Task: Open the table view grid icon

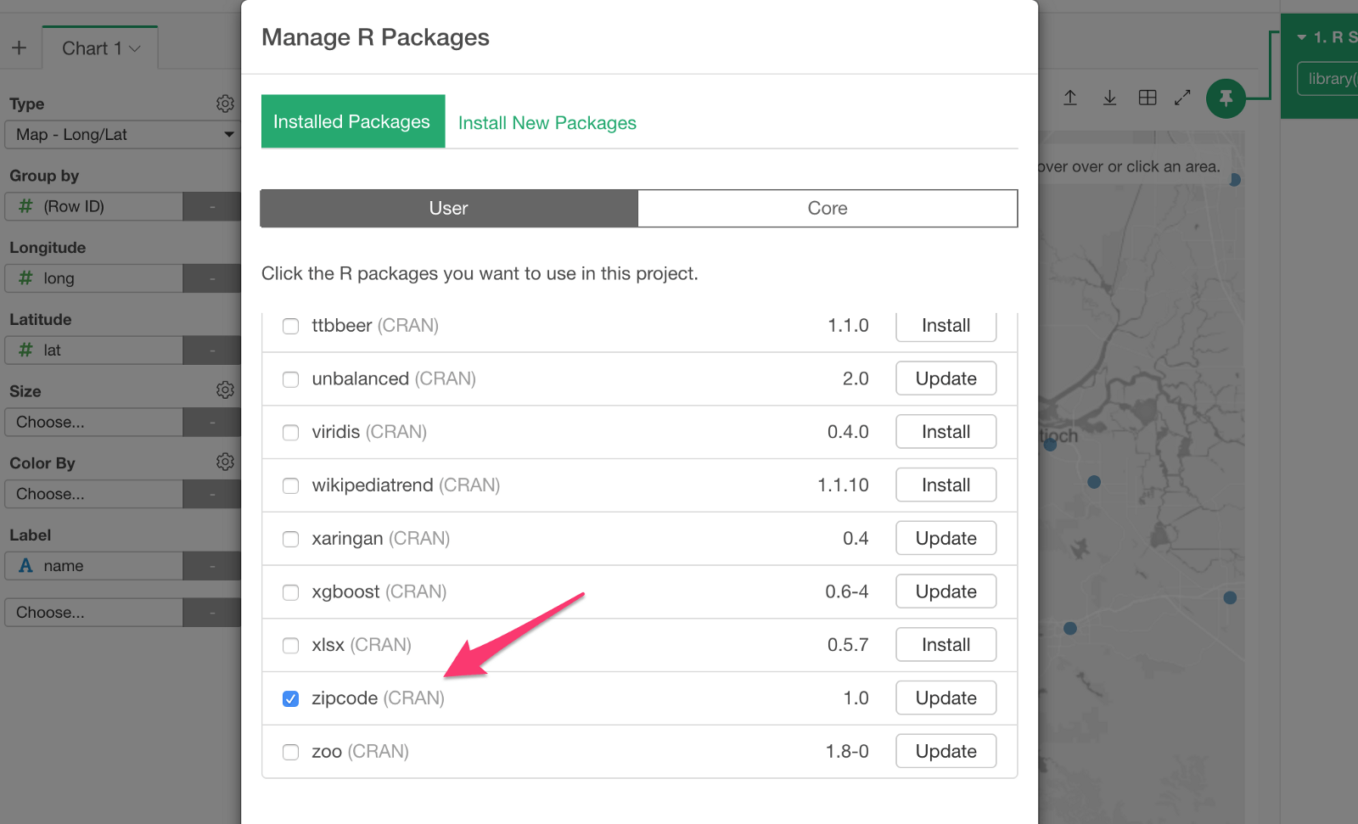Action: coord(1147,97)
